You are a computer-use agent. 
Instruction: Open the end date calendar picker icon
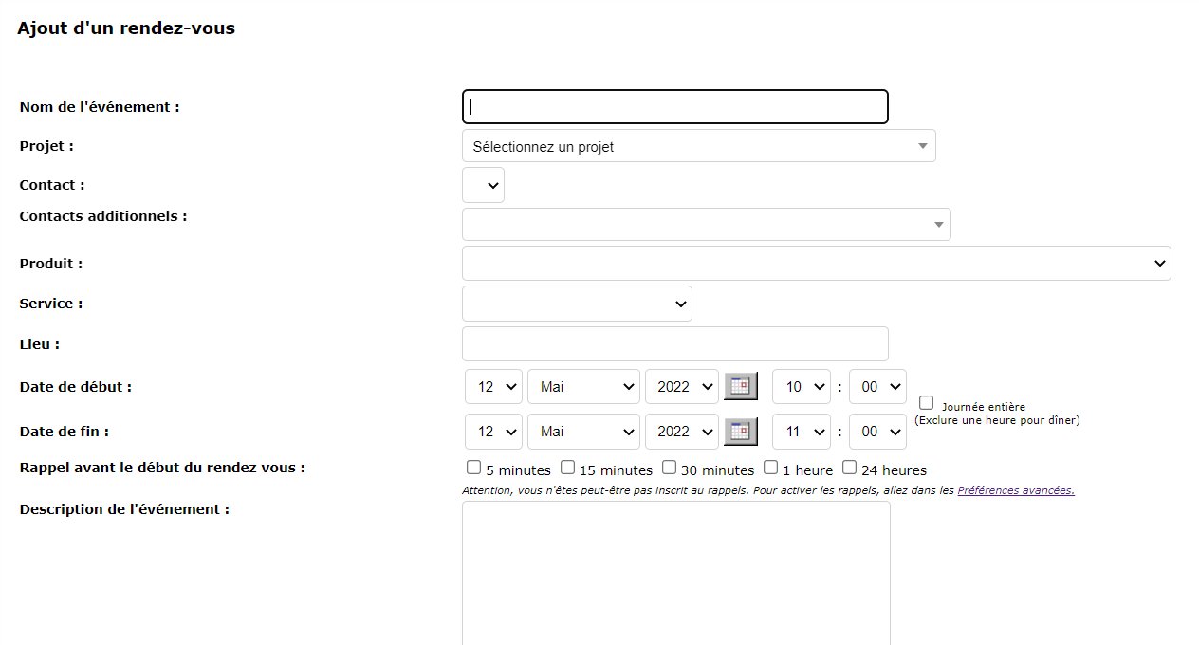[x=741, y=431]
